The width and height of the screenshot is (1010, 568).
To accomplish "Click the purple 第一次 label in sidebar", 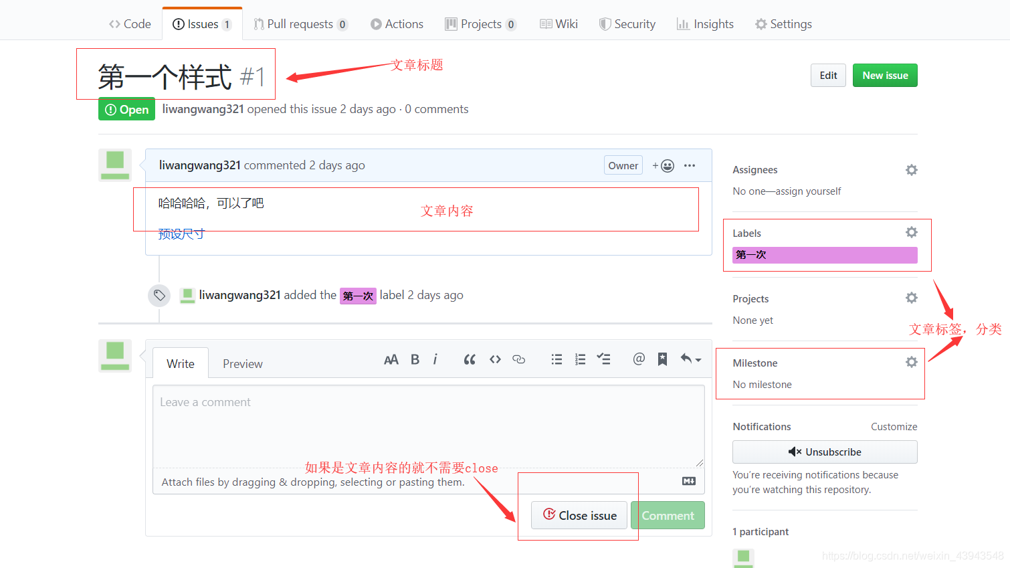I will pos(825,255).
